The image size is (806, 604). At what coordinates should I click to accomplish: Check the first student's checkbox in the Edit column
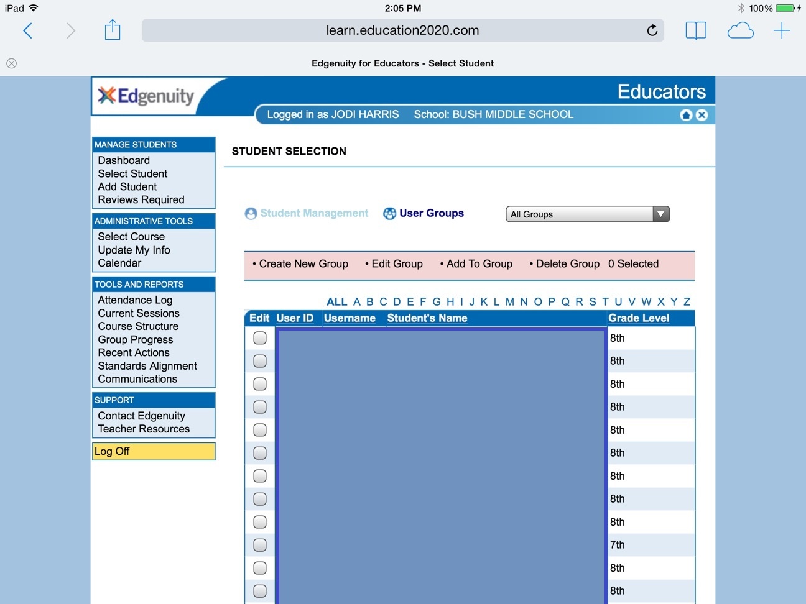(x=259, y=337)
